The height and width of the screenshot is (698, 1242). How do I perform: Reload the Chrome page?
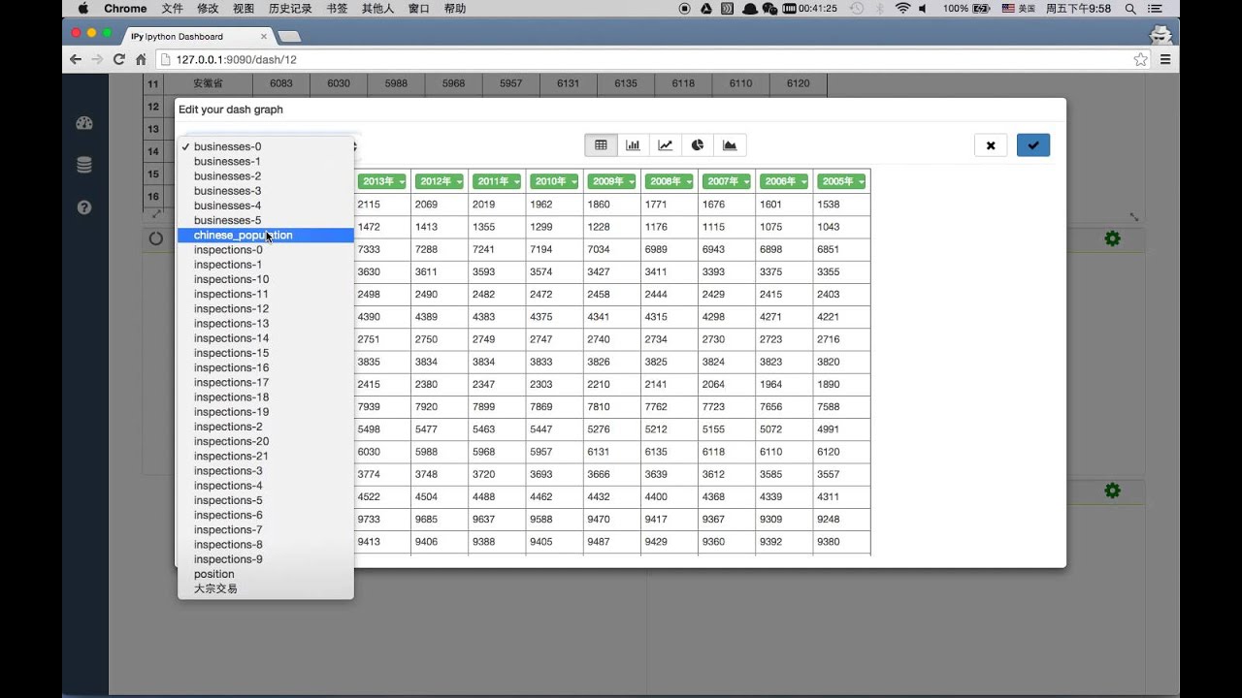tap(118, 59)
